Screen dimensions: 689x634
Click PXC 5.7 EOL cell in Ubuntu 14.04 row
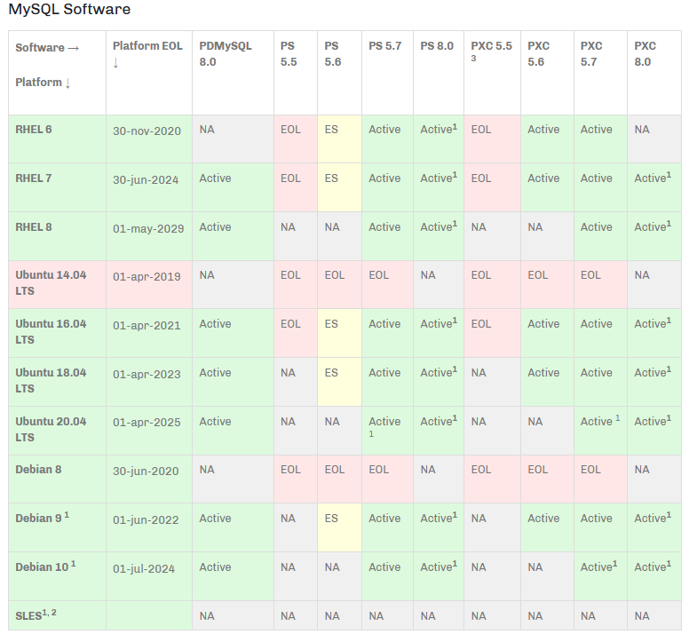(601, 285)
